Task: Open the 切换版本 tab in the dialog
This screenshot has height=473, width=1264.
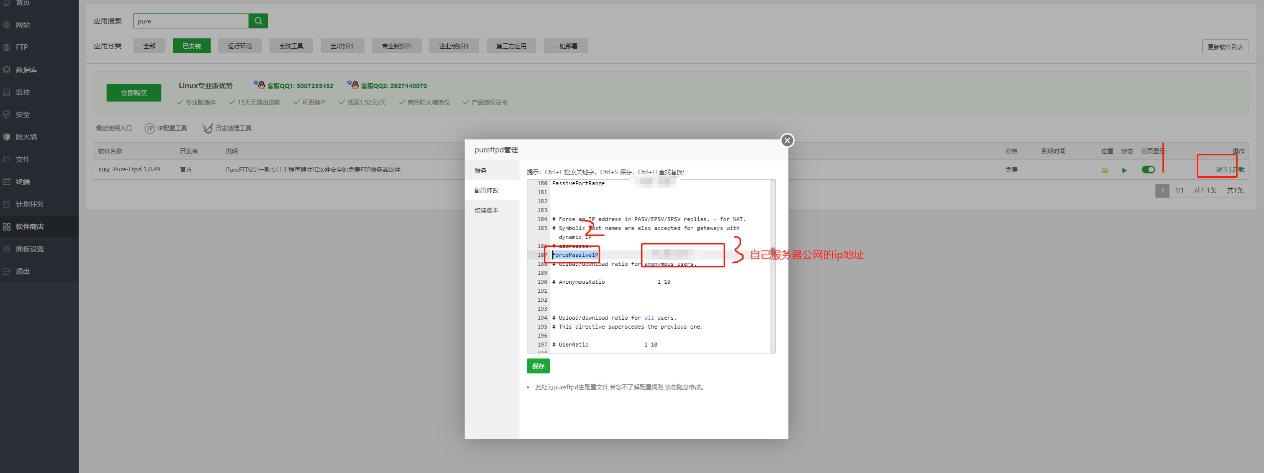Action: (492, 210)
